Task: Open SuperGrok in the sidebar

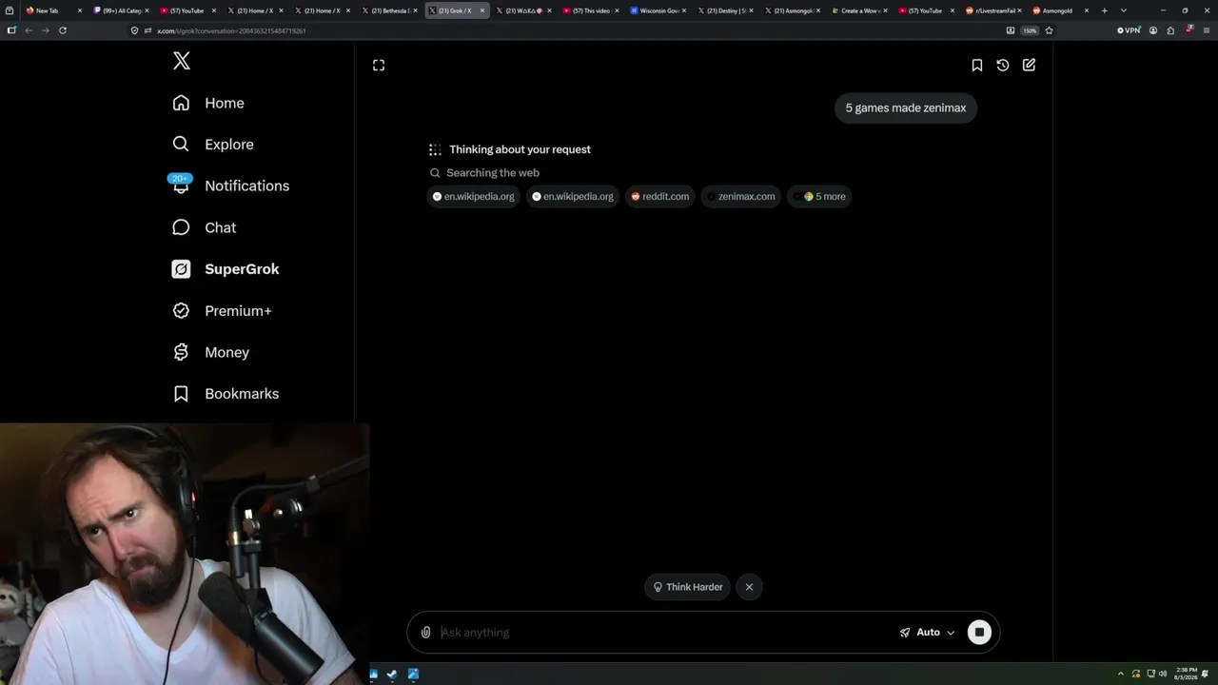Action: click(226, 269)
